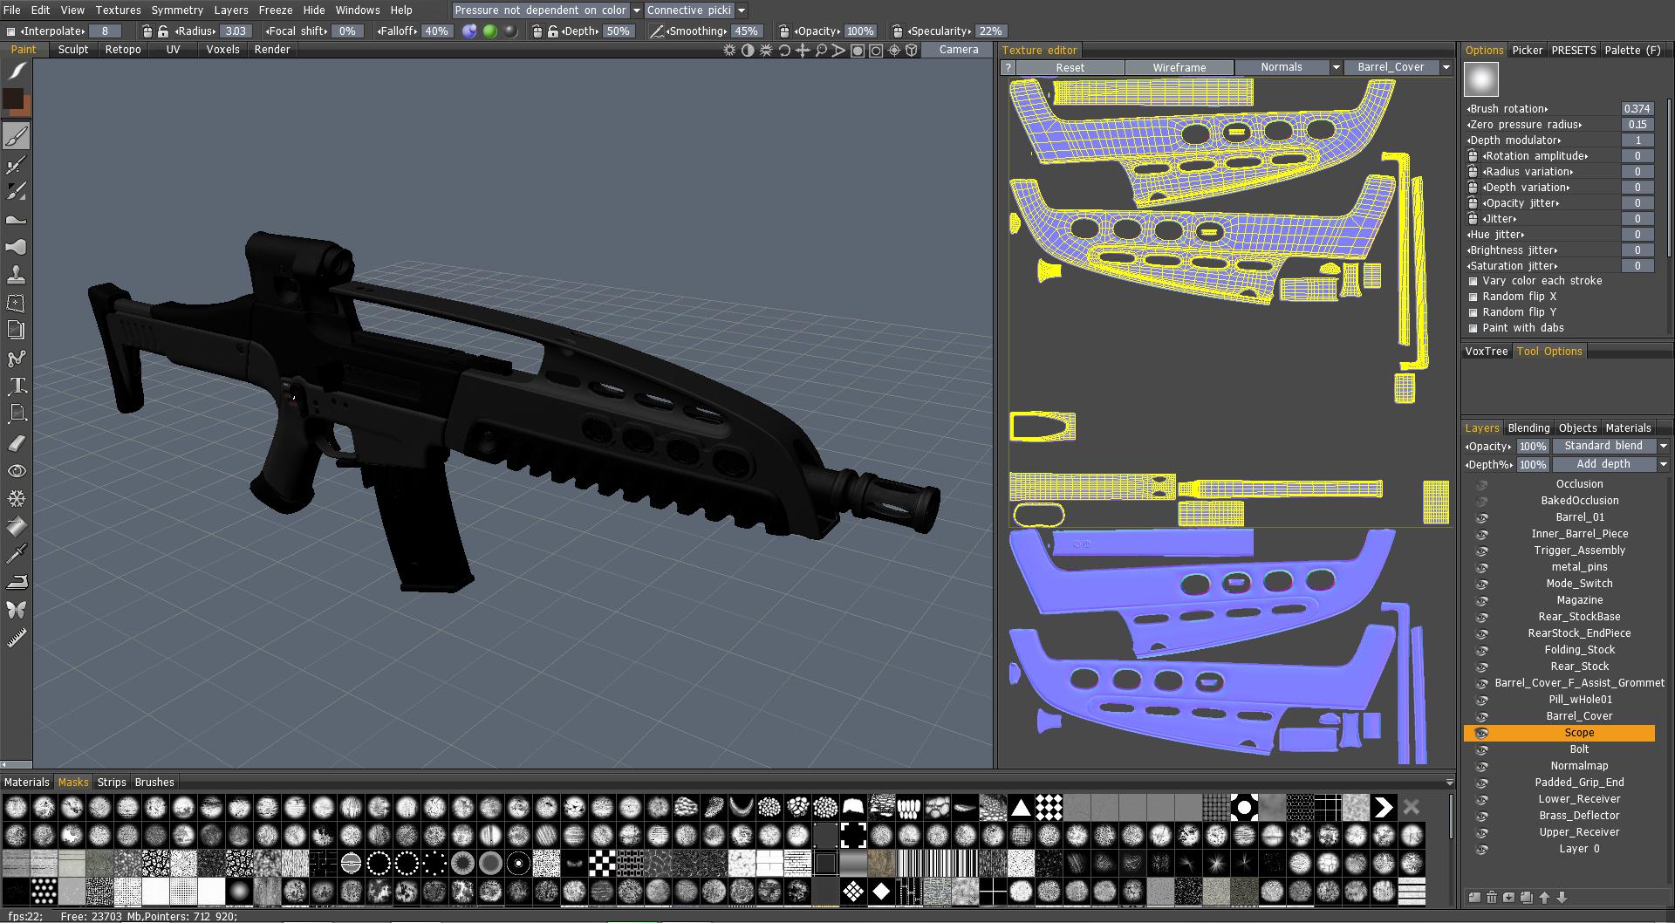Viewport: 1675px width, 923px height.
Task: Adjust the Specularity value field
Action: click(990, 31)
